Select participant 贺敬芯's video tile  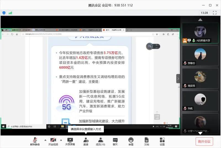click(200, 55)
